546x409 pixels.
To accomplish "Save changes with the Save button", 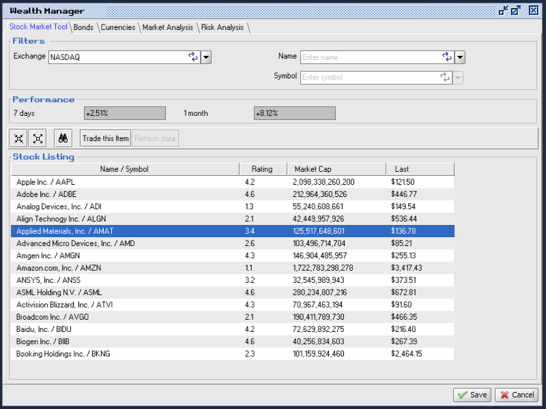I will click(472, 395).
